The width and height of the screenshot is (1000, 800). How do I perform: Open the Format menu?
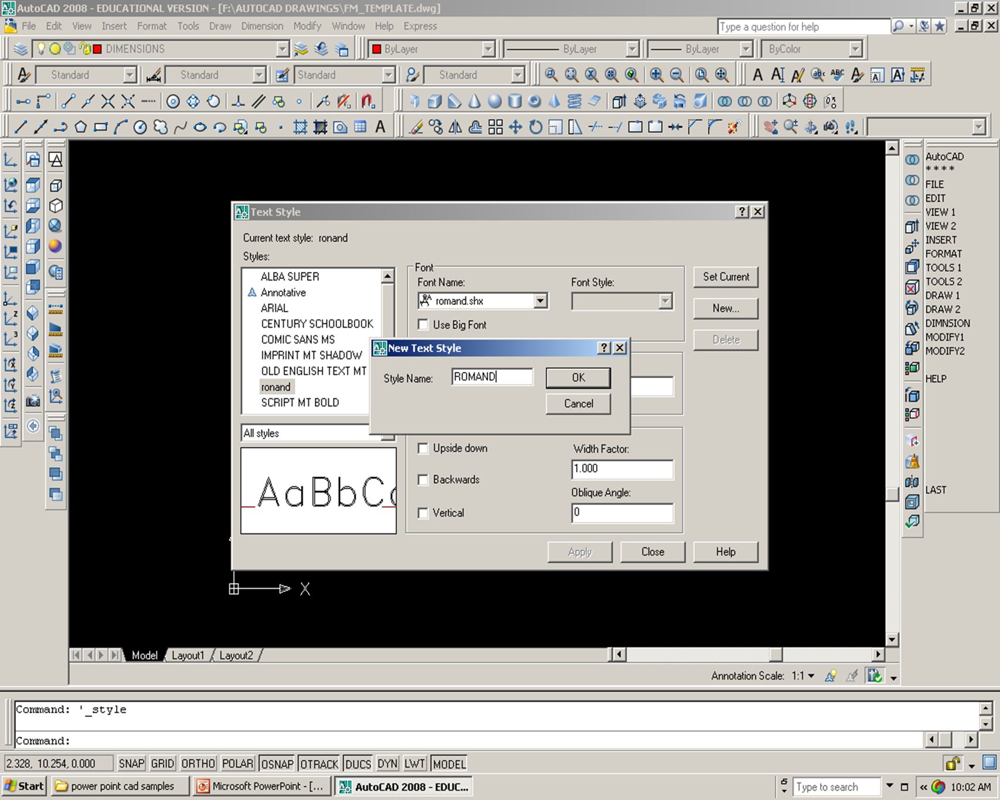(152, 26)
